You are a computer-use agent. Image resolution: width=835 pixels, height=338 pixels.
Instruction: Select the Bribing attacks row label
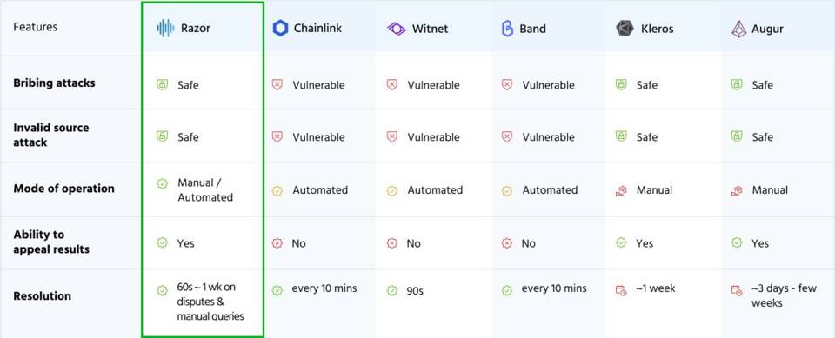pos(54,83)
